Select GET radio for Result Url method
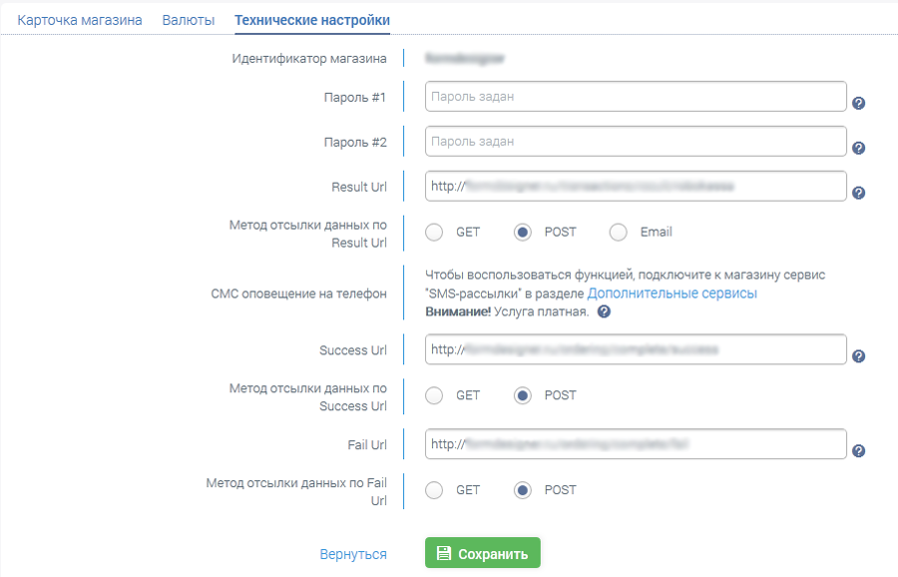898x577 pixels. (434, 232)
